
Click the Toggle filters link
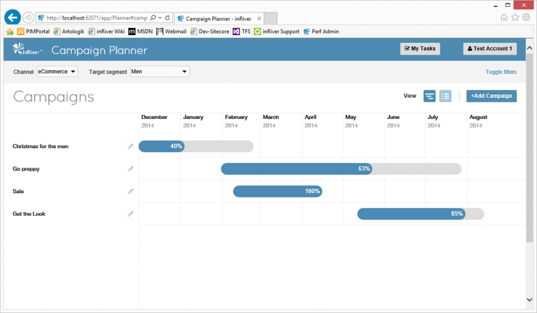pos(501,71)
